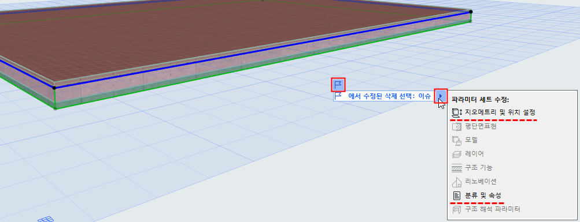Image resolution: width=580 pixels, height=222 pixels.
Task: Click the flag icon inside the issue label
Action: [x=338, y=96]
